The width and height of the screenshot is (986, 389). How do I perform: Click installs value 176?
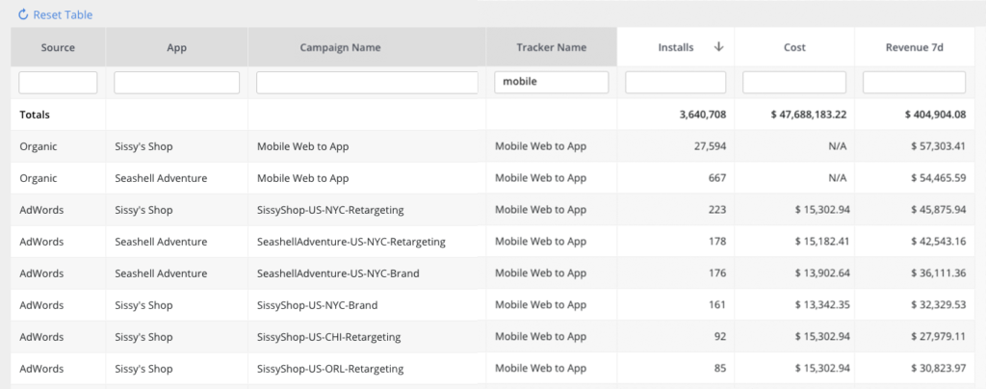(x=717, y=273)
